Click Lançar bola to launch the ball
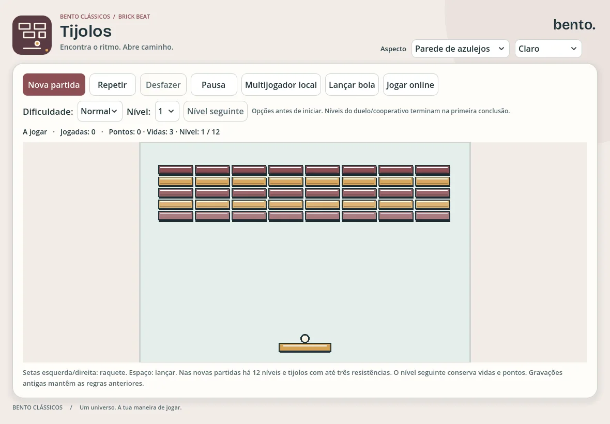This screenshot has width=610, height=424. point(352,84)
